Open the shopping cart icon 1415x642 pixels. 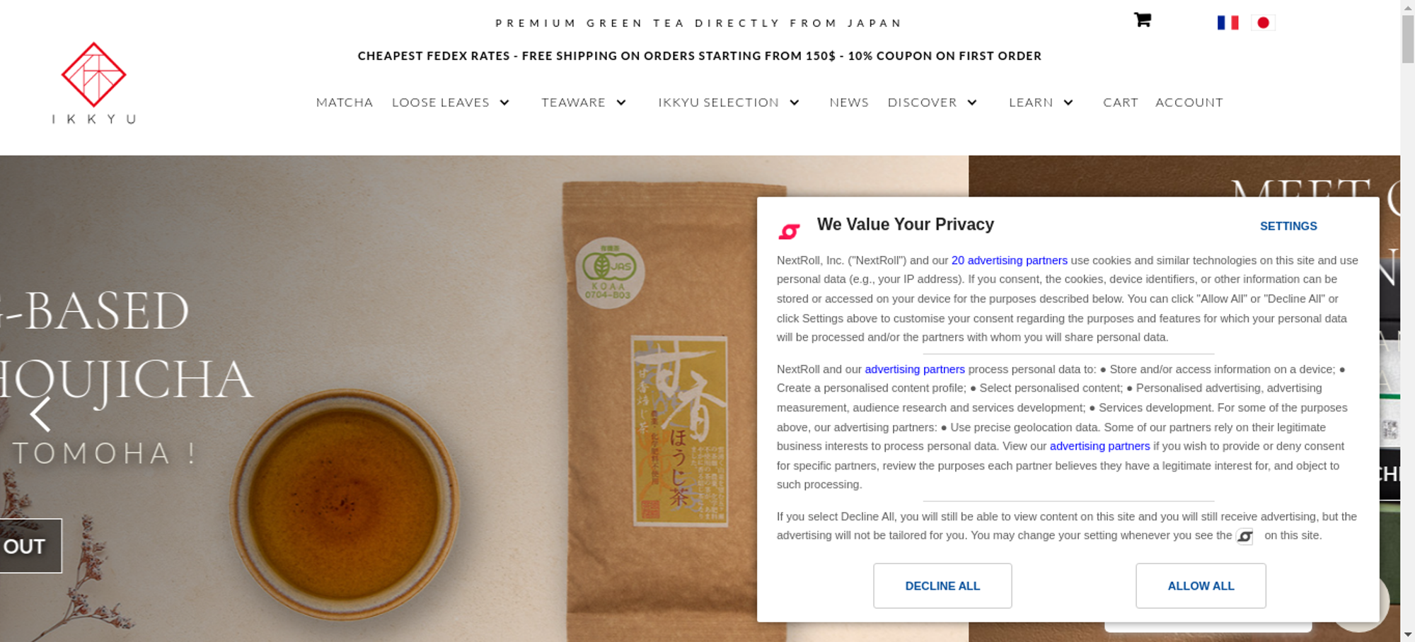tap(1142, 20)
